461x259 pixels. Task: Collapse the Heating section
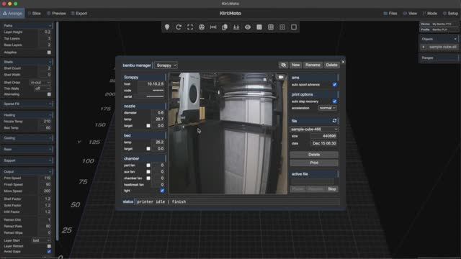[27, 115]
